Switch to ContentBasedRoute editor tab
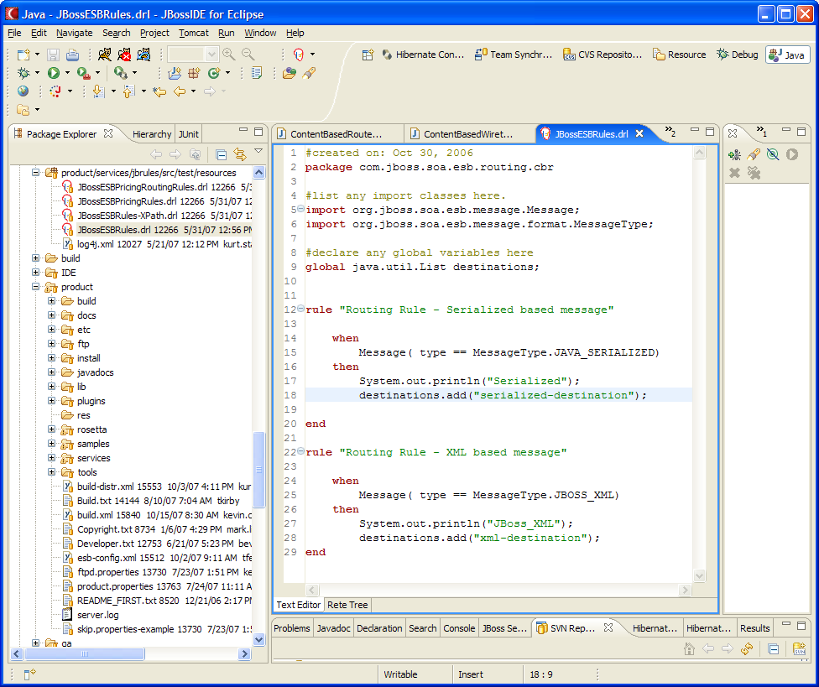Image resolution: width=819 pixels, height=687 pixels. (x=336, y=134)
